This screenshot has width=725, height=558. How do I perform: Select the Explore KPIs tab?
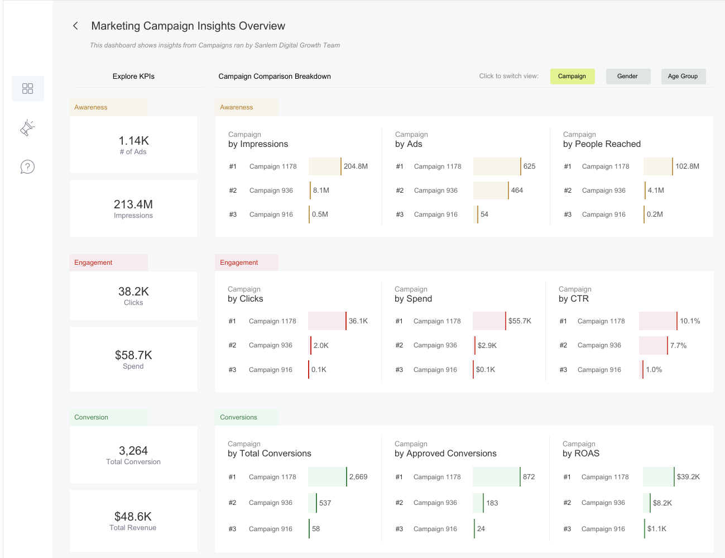(133, 77)
